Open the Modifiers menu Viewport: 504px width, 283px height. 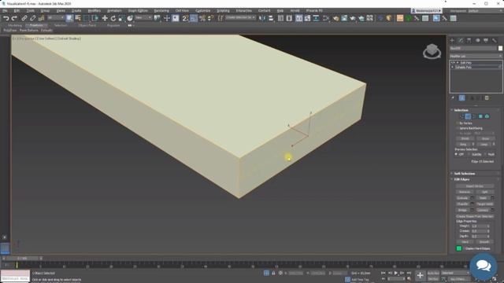pos(94,11)
